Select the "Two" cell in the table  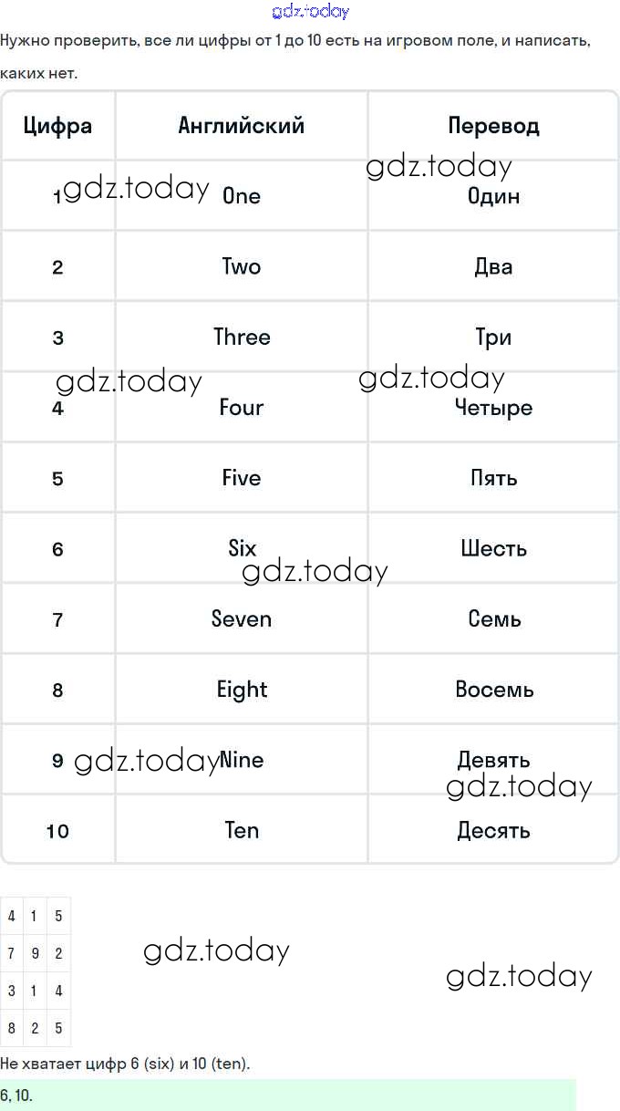point(242,266)
